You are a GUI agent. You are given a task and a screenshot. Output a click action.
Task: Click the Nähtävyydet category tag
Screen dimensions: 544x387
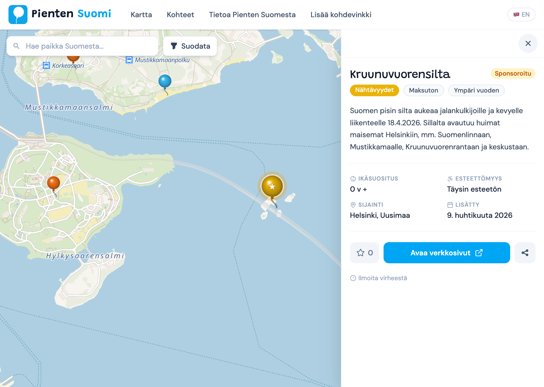[374, 90]
